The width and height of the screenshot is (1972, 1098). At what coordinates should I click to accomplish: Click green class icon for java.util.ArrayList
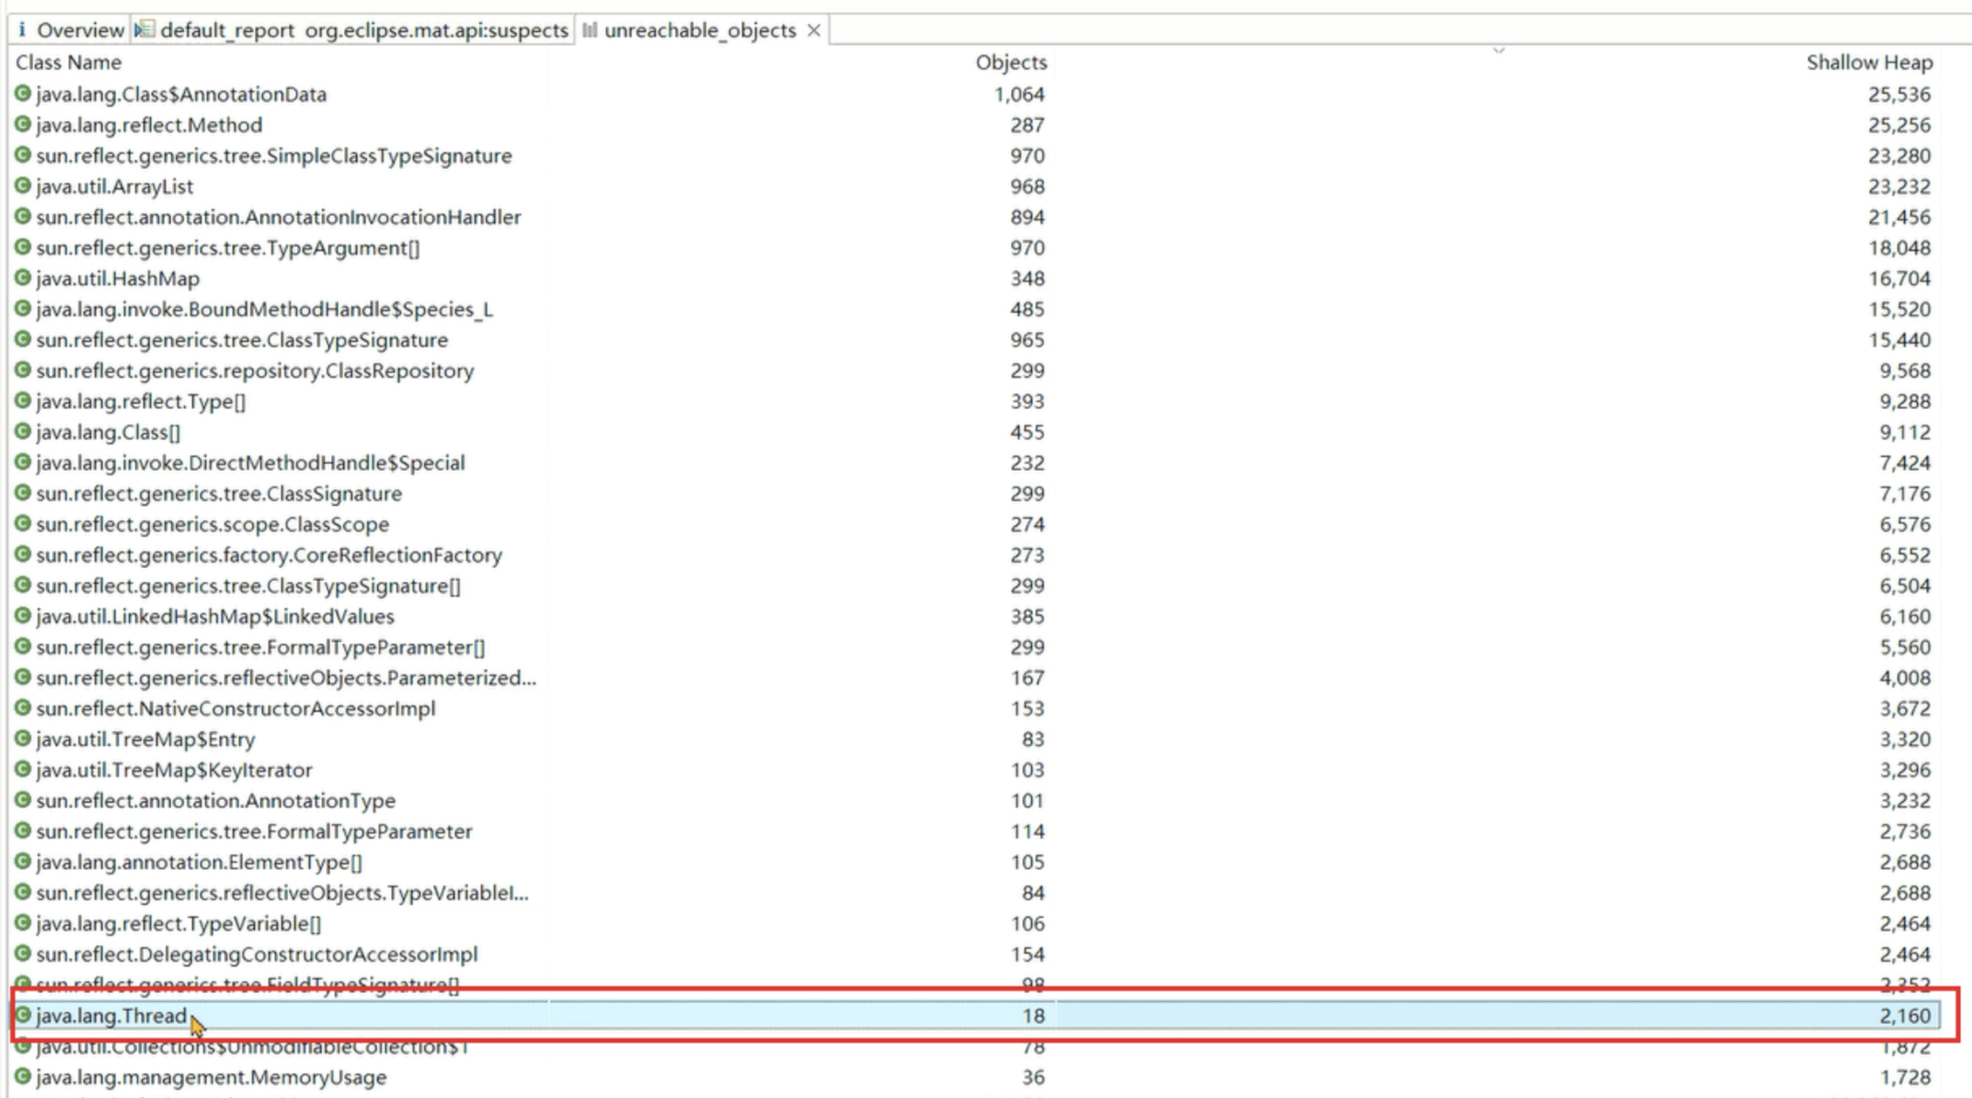23,186
